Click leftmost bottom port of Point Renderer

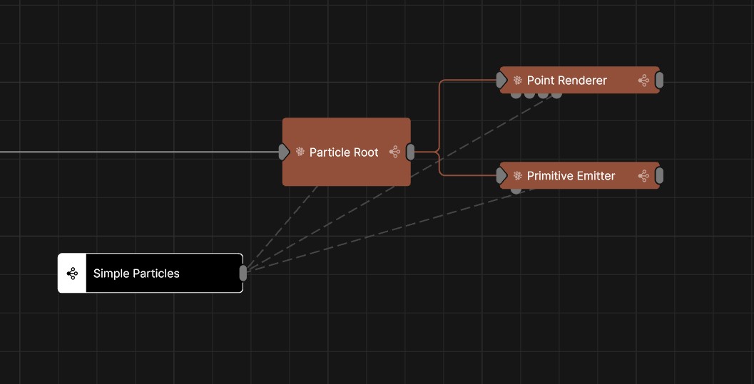[516, 94]
